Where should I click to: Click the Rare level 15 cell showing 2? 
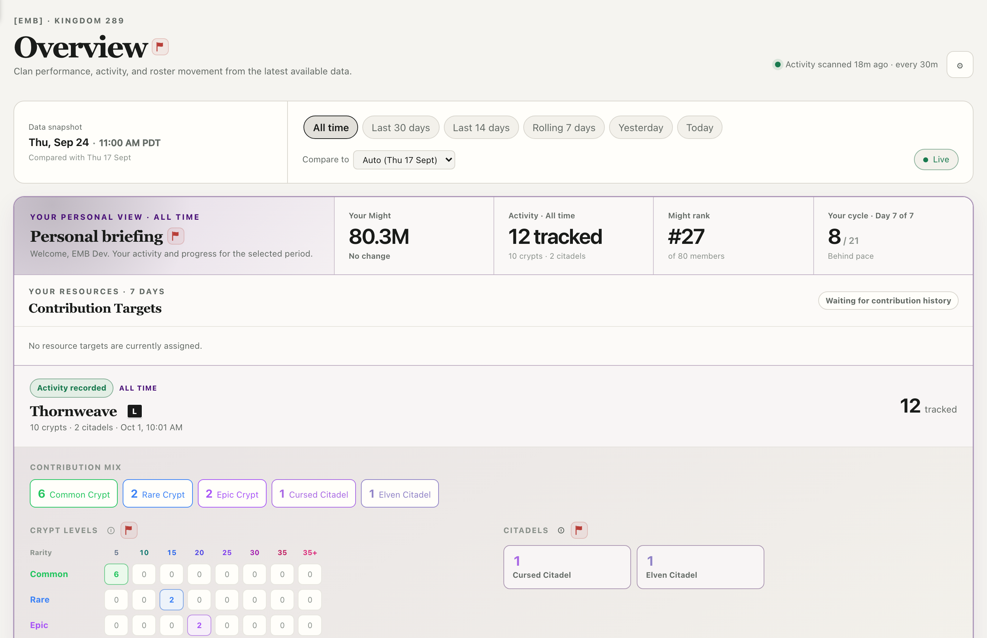172,600
